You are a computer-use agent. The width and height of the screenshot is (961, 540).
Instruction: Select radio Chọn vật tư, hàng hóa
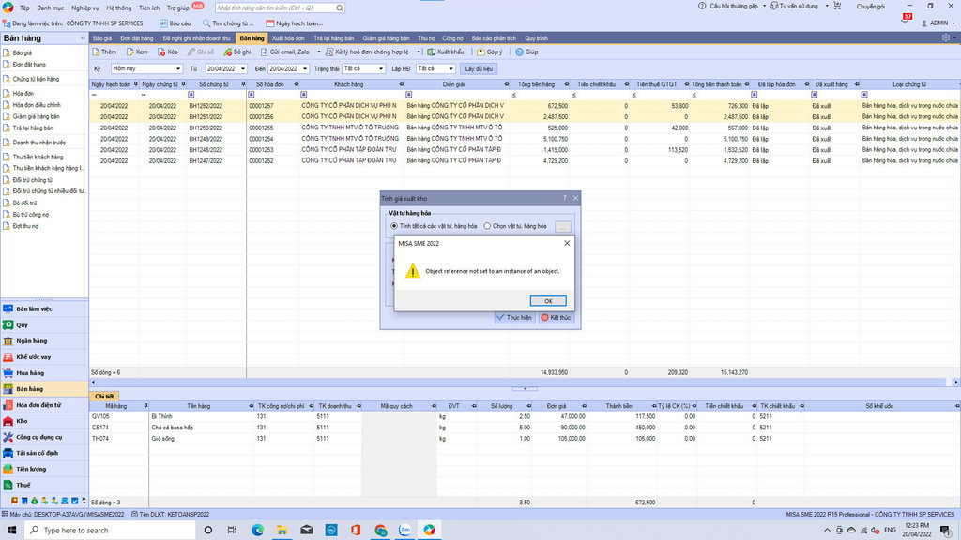click(487, 226)
